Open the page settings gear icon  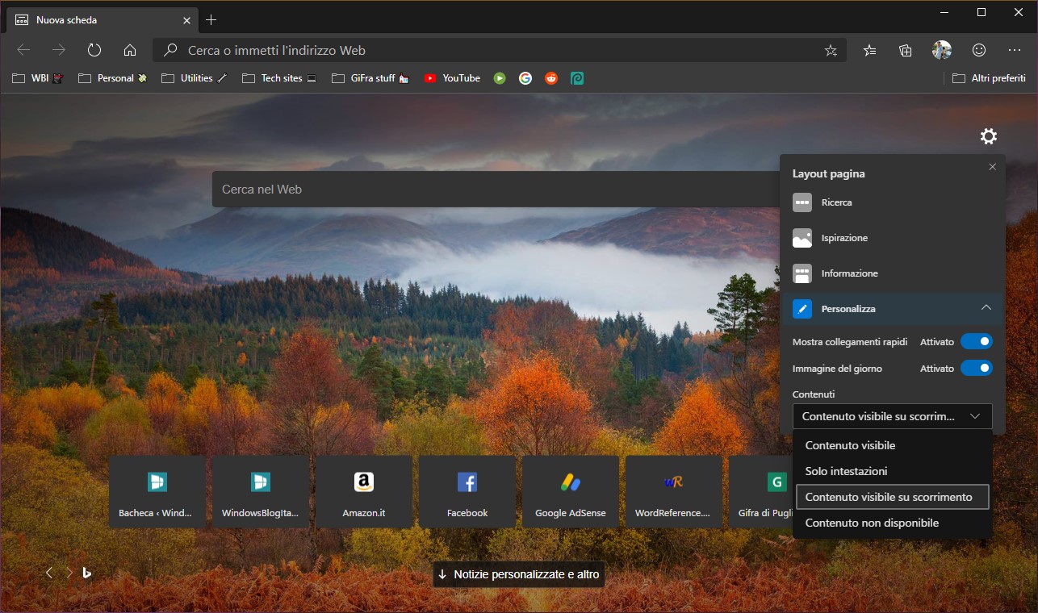(x=989, y=136)
